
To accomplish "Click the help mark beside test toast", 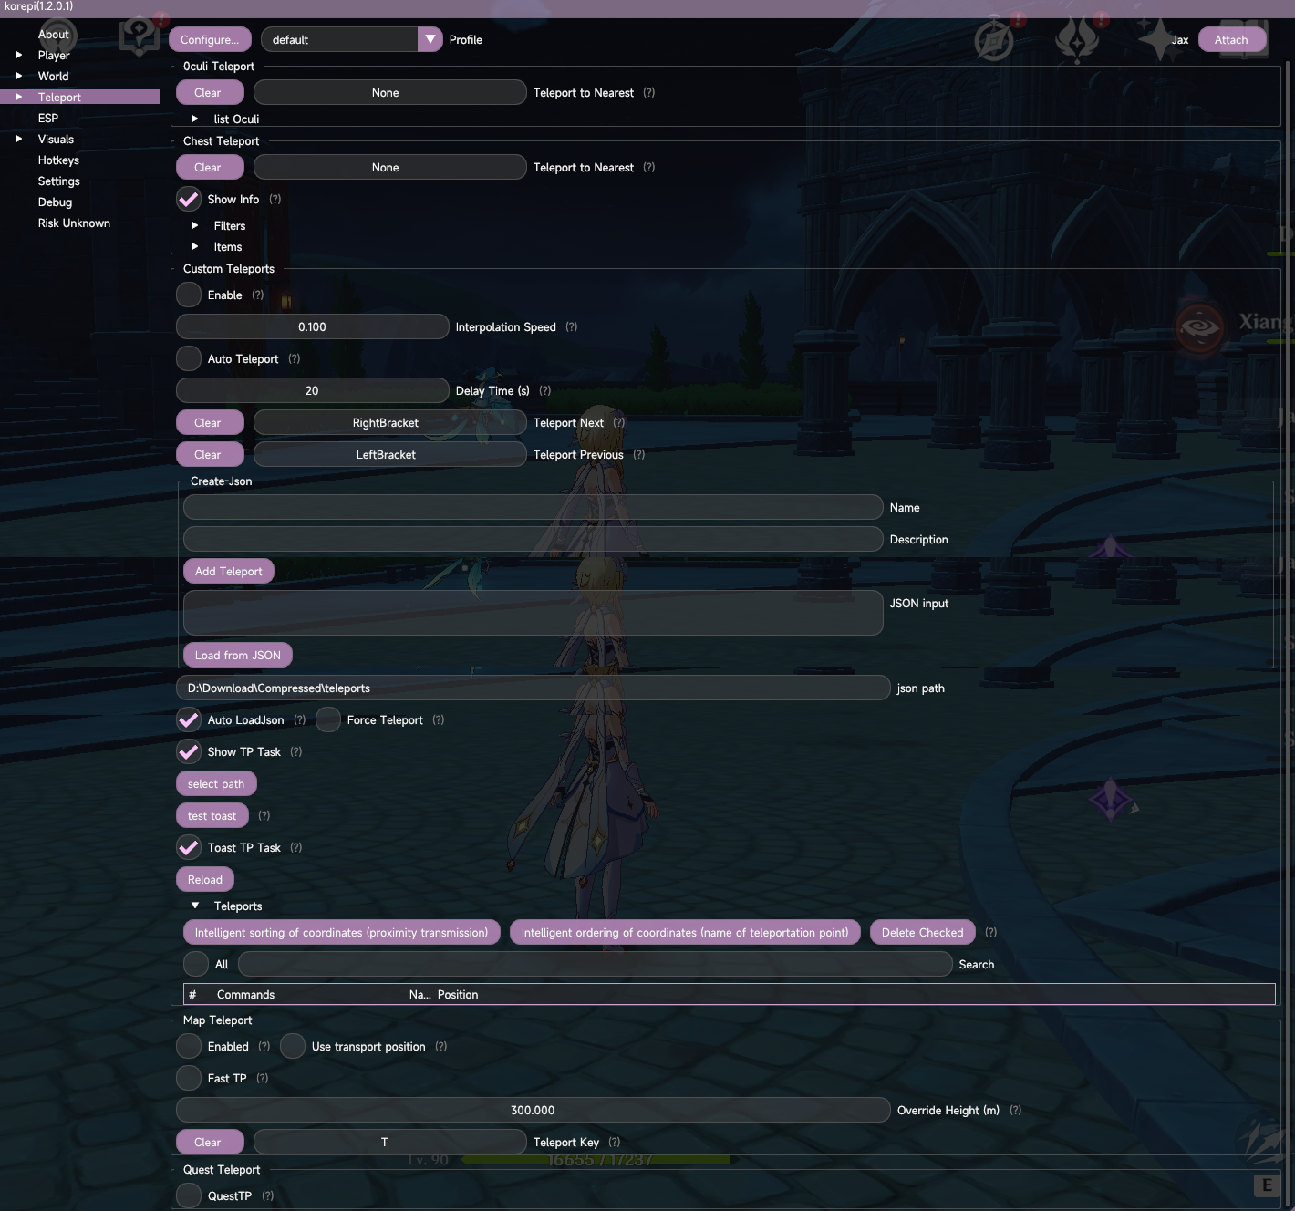I will coord(264,816).
